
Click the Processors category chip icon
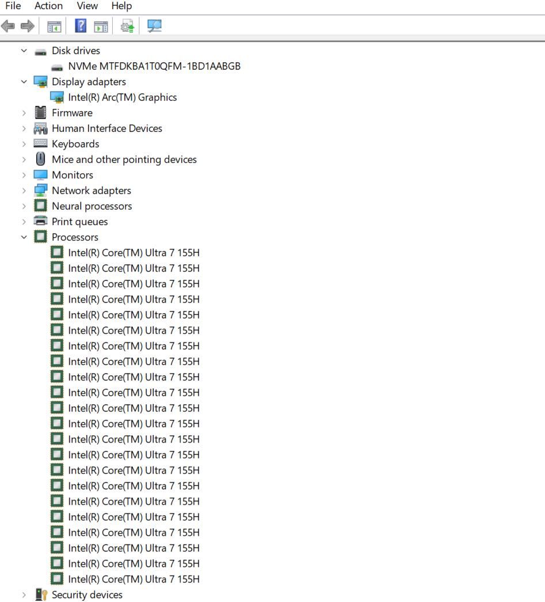(x=40, y=237)
